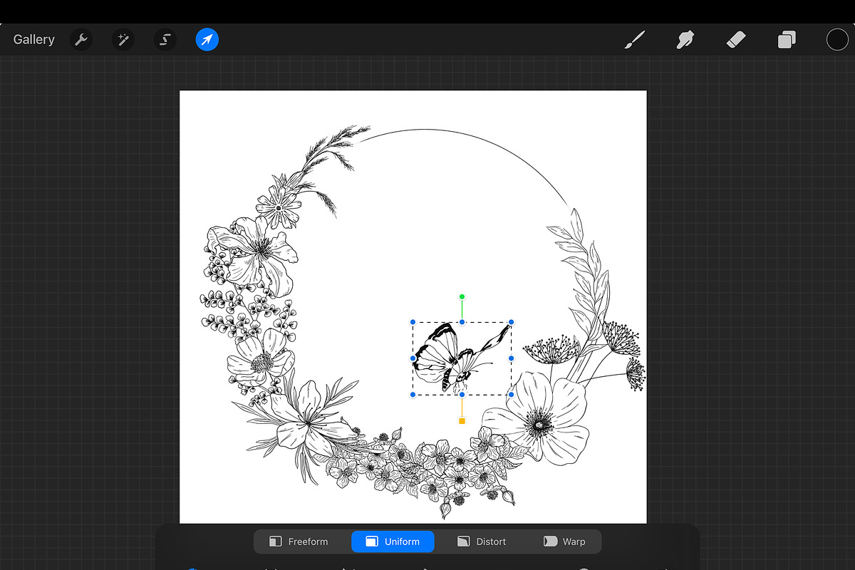Click the left-middle blue transform node
The width and height of the screenshot is (855, 570).
413,358
